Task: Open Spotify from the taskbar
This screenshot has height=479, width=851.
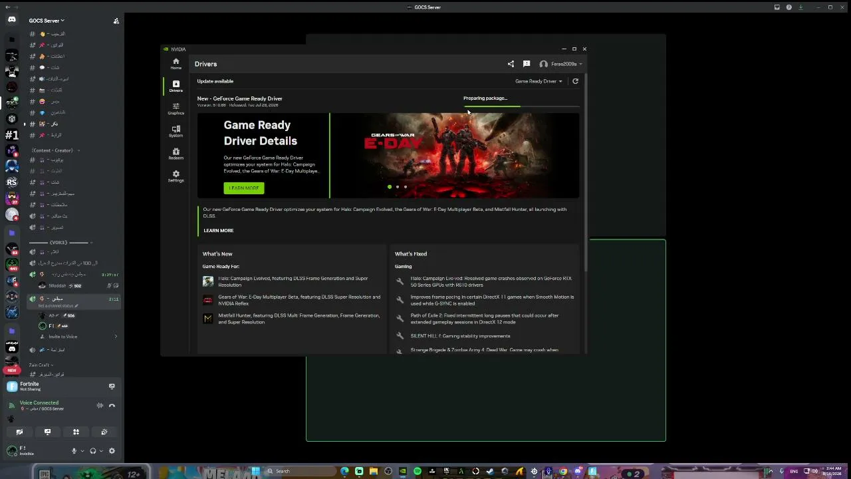Action: pyautogui.click(x=417, y=471)
